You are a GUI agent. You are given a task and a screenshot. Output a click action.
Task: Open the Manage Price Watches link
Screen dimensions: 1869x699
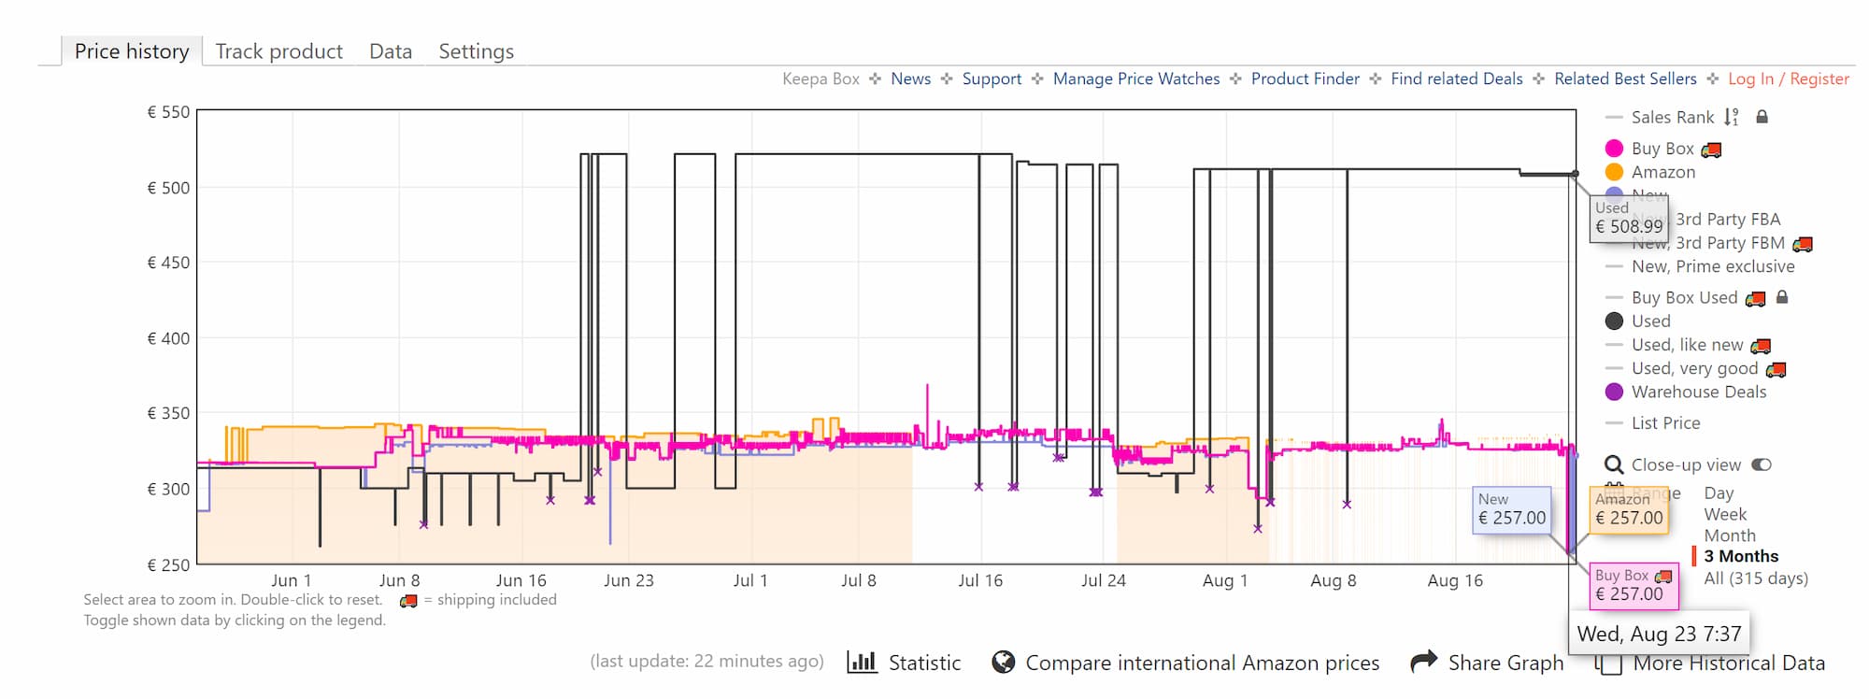[1136, 78]
